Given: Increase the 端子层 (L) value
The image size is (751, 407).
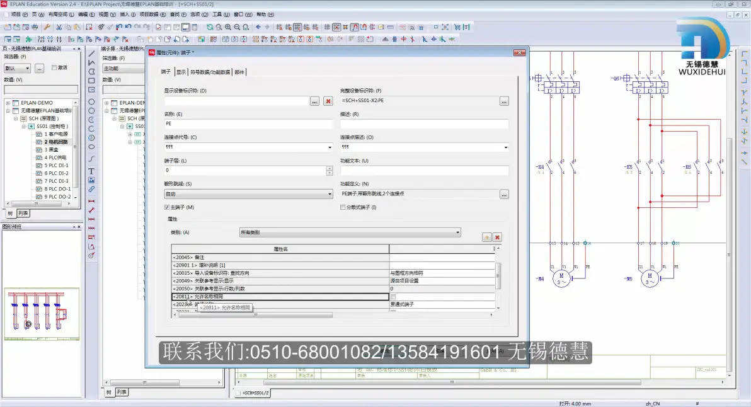Looking at the screenshot, I should click(330, 168).
